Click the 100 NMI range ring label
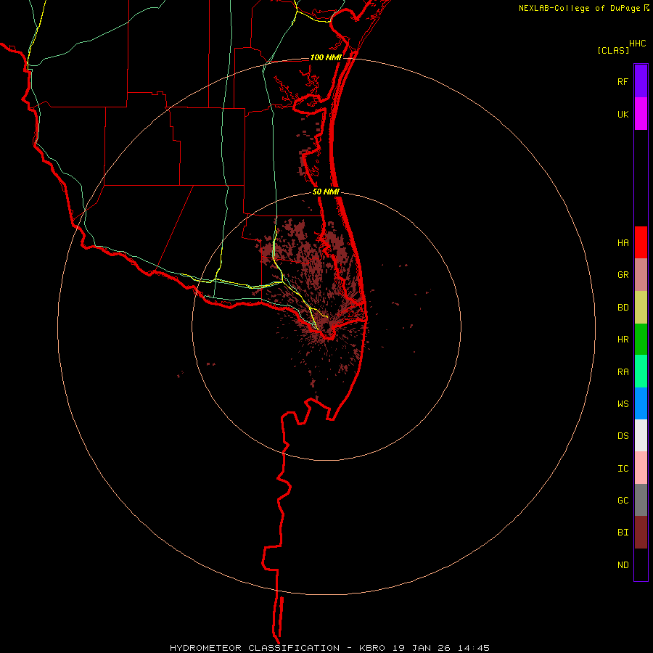 [326, 57]
